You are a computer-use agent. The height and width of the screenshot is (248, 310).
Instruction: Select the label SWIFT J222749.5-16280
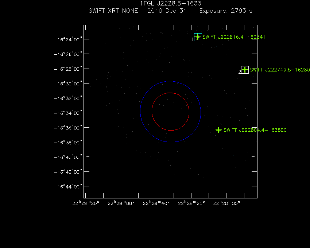point(280,70)
